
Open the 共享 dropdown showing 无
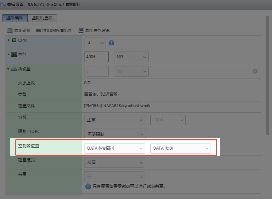(x=115, y=177)
